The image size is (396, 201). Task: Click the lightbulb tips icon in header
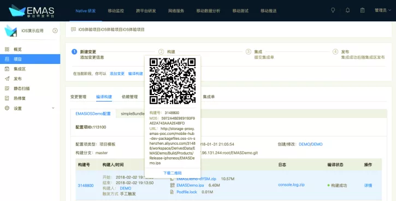[x=333, y=10]
